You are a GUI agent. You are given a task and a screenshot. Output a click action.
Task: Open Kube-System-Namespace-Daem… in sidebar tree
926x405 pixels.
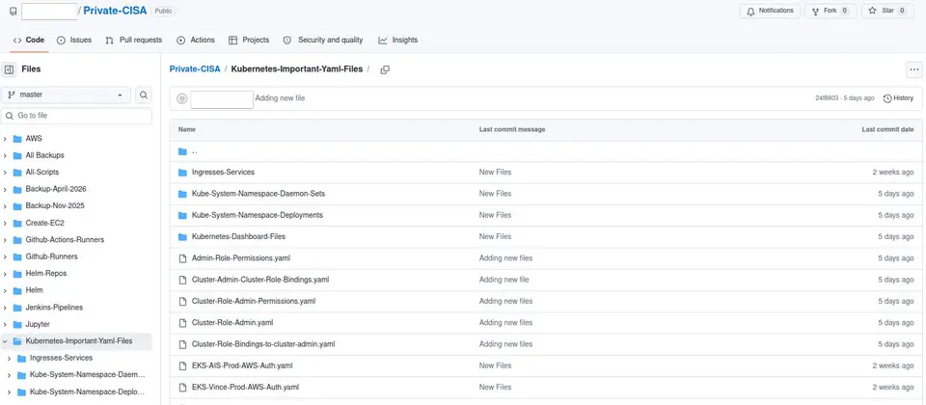[x=88, y=375]
